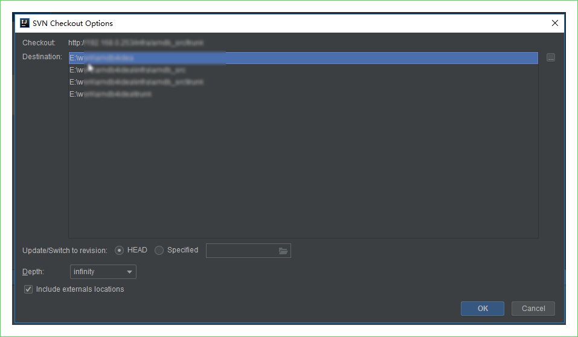Cancel the SVN checkout dialog
This screenshot has height=337, width=578.
(x=533, y=309)
